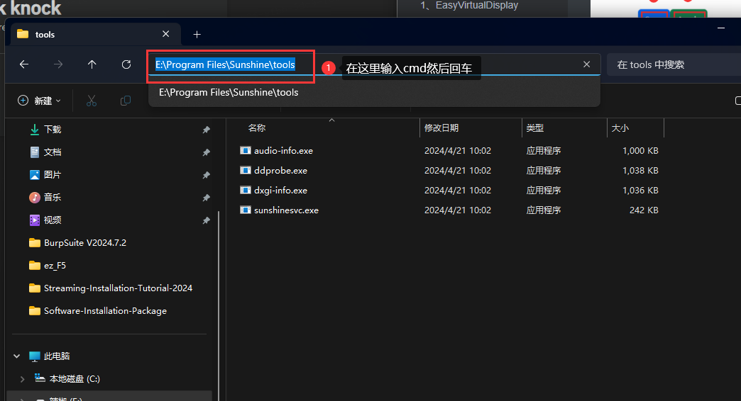Open ez_F5 folder in sidebar
This screenshot has height=401, width=741.
55,266
